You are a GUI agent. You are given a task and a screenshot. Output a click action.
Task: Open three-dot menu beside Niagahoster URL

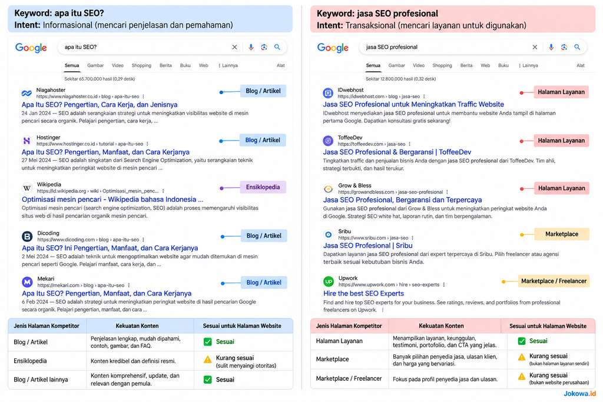click(x=144, y=97)
